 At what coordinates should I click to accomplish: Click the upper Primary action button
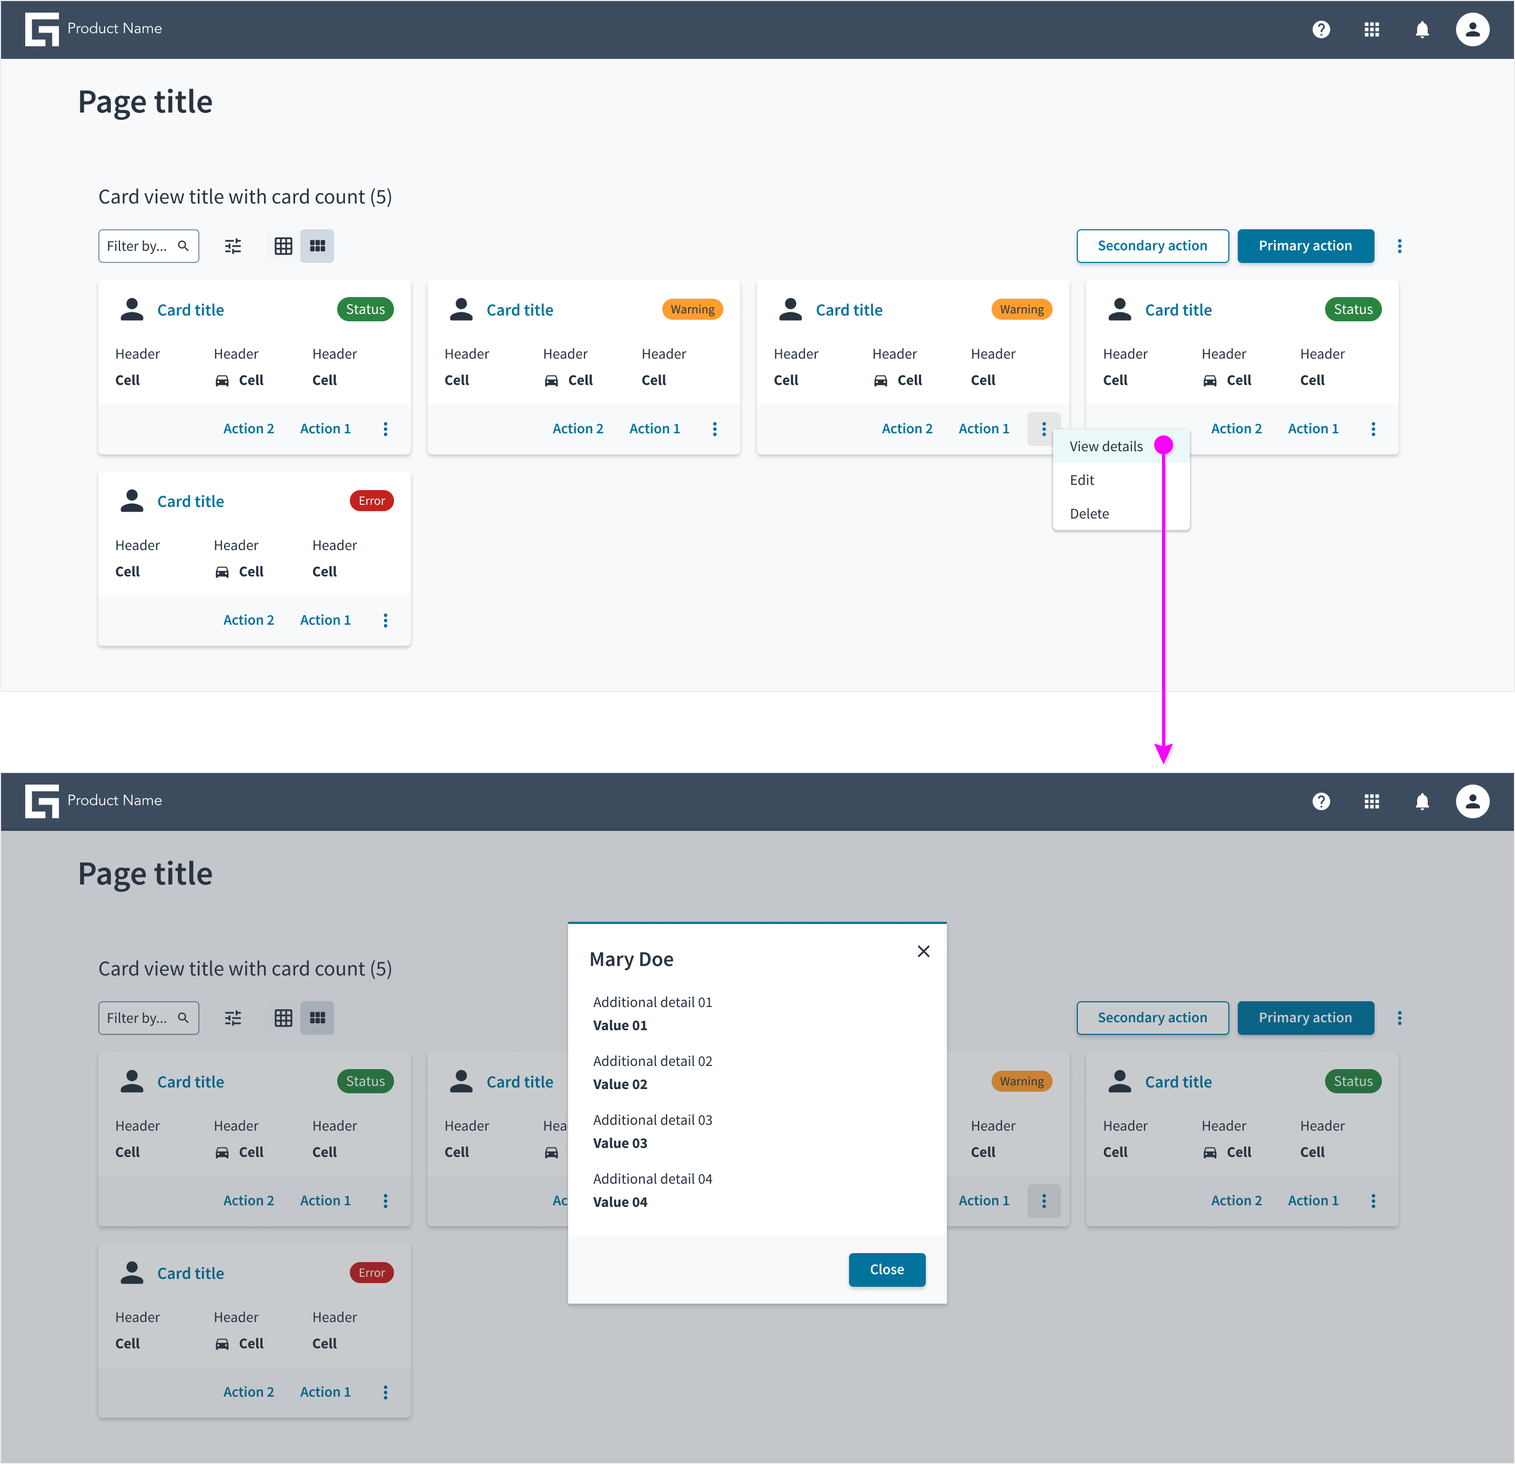(x=1305, y=246)
